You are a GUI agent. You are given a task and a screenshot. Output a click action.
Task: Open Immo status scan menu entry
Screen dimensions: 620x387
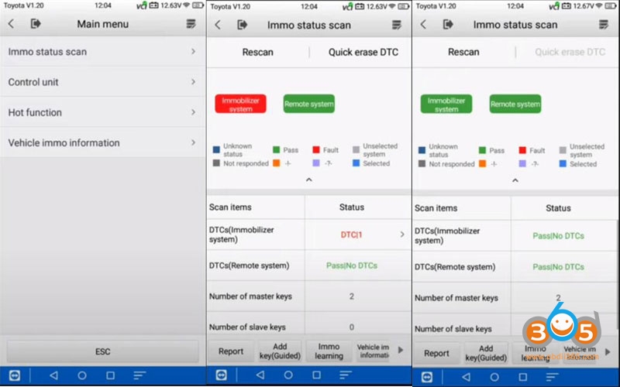103,52
